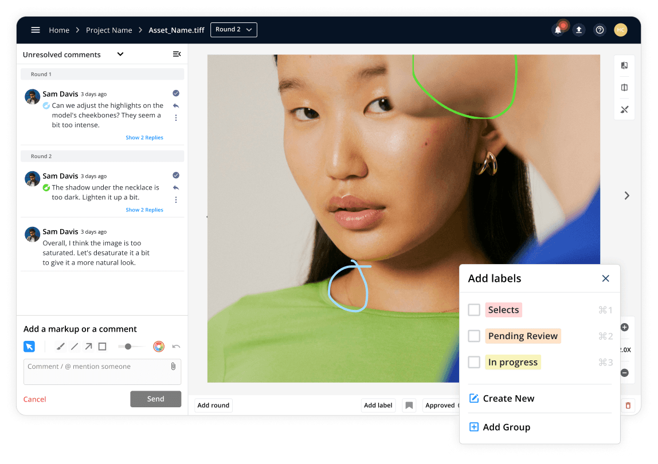
Task: Click the delete trash icon
Action: tap(628, 405)
